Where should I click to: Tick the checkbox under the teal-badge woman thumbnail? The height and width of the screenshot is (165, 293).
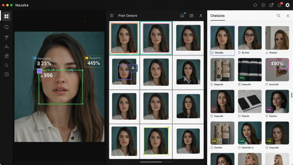(239, 148)
